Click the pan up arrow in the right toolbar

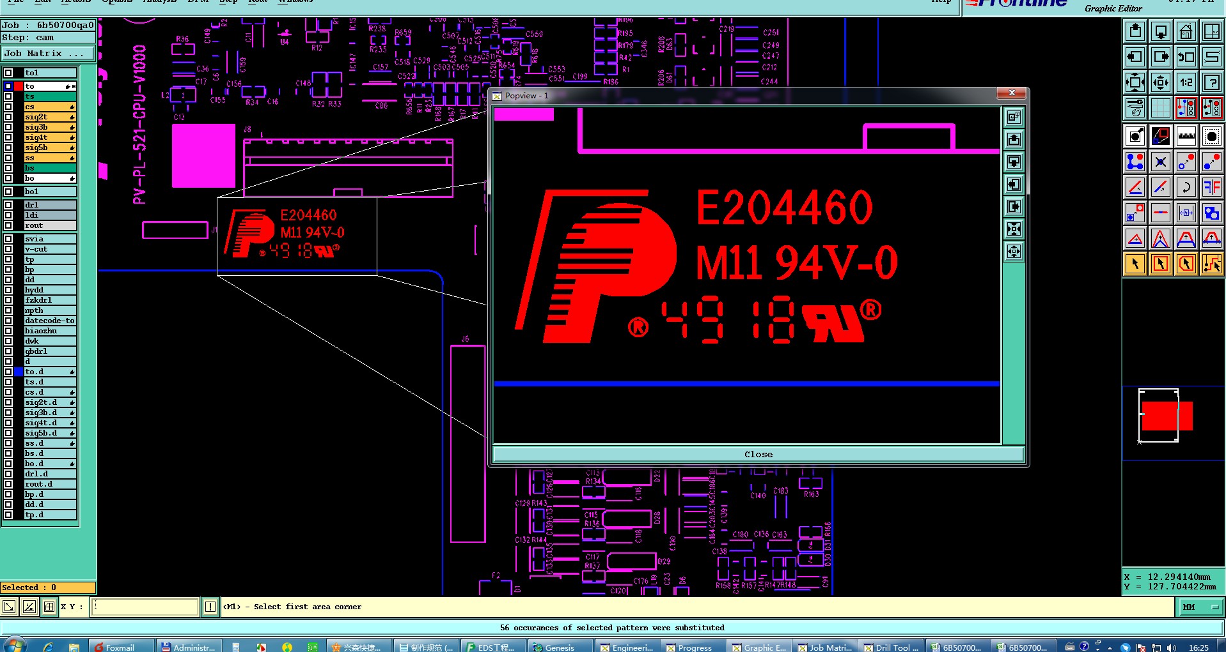tap(1135, 31)
